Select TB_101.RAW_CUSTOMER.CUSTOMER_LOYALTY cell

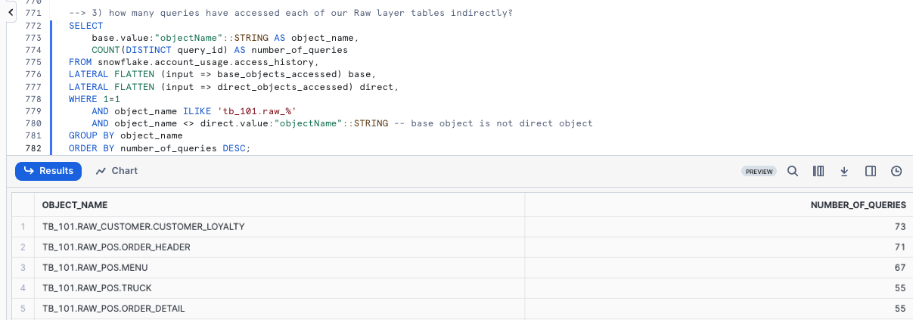click(143, 226)
